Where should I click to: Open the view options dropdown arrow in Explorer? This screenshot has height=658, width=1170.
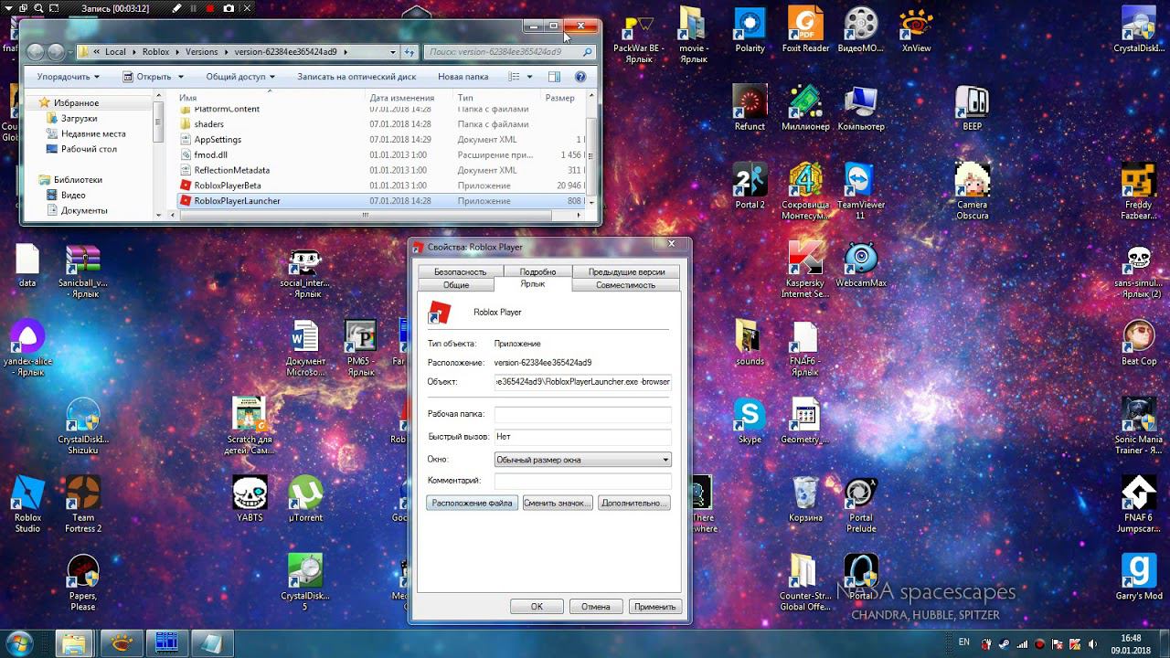[x=529, y=77]
